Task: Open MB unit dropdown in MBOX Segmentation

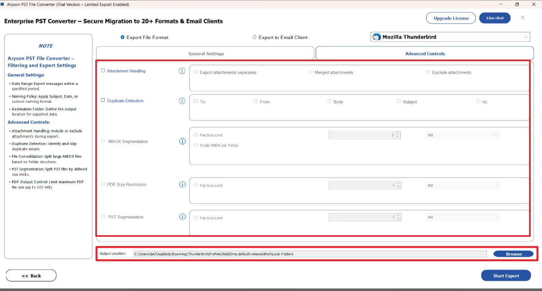Action: (x=463, y=135)
